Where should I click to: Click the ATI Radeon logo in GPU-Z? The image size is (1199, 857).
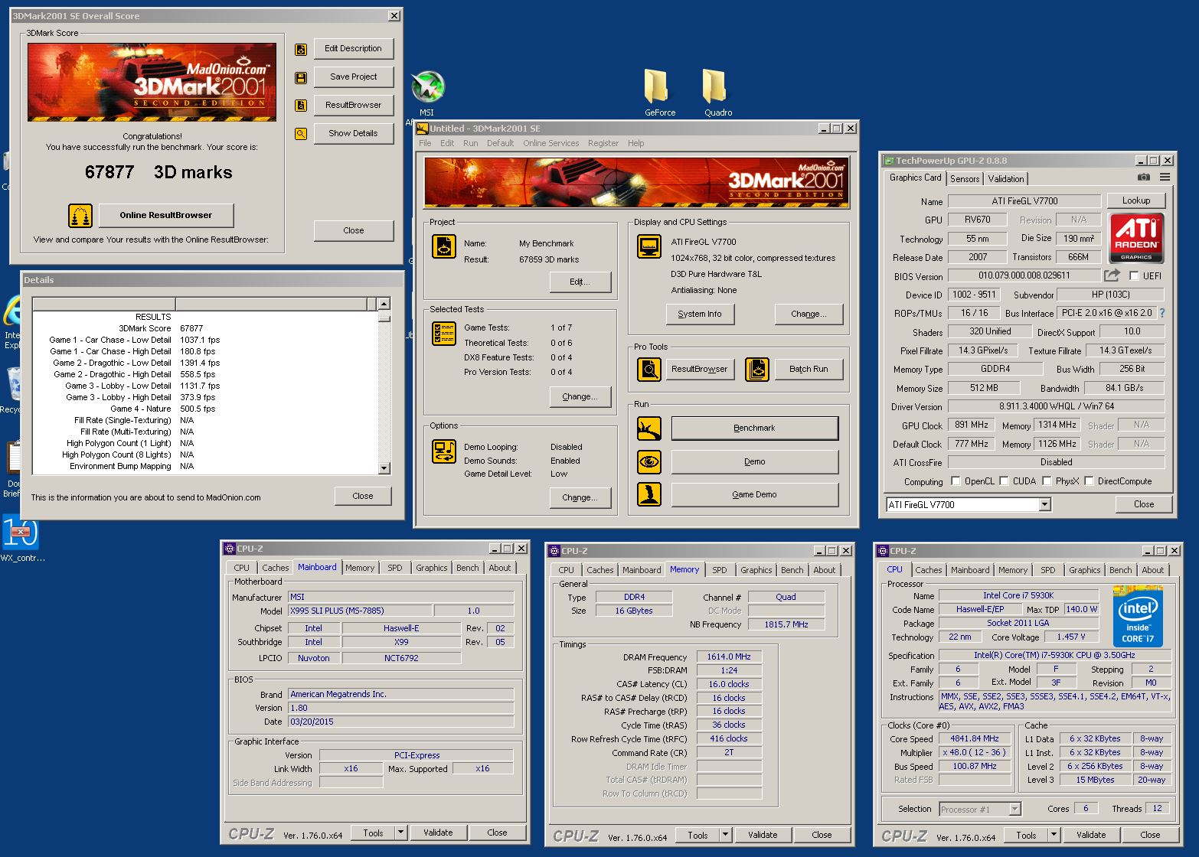pyautogui.click(x=1136, y=238)
